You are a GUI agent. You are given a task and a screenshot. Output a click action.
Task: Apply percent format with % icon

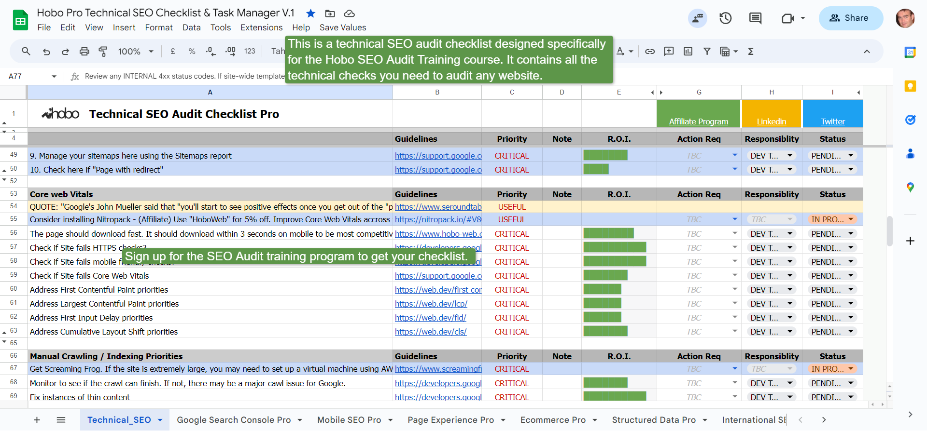[192, 51]
